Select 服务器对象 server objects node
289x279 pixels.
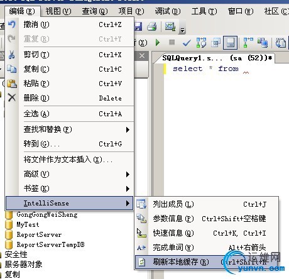click(x=23, y=265)
